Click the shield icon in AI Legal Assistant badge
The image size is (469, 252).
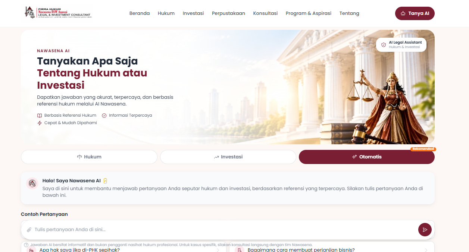(384, 45)
